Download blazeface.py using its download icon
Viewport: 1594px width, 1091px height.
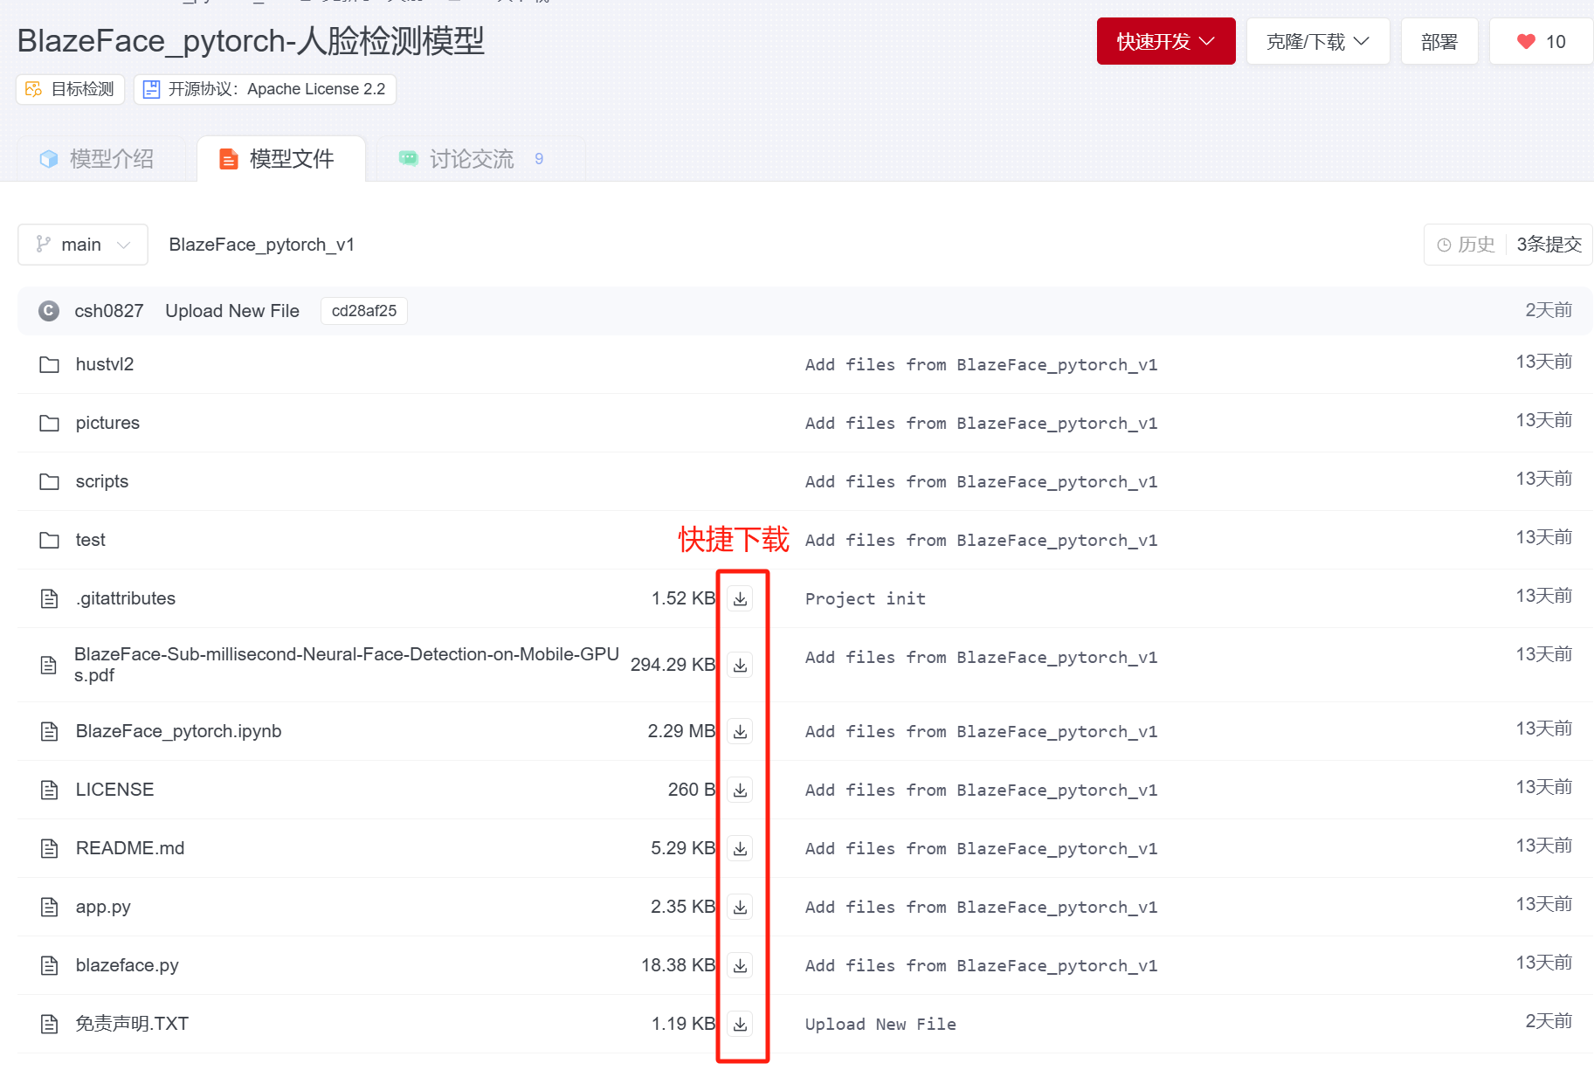click(740, 965)
